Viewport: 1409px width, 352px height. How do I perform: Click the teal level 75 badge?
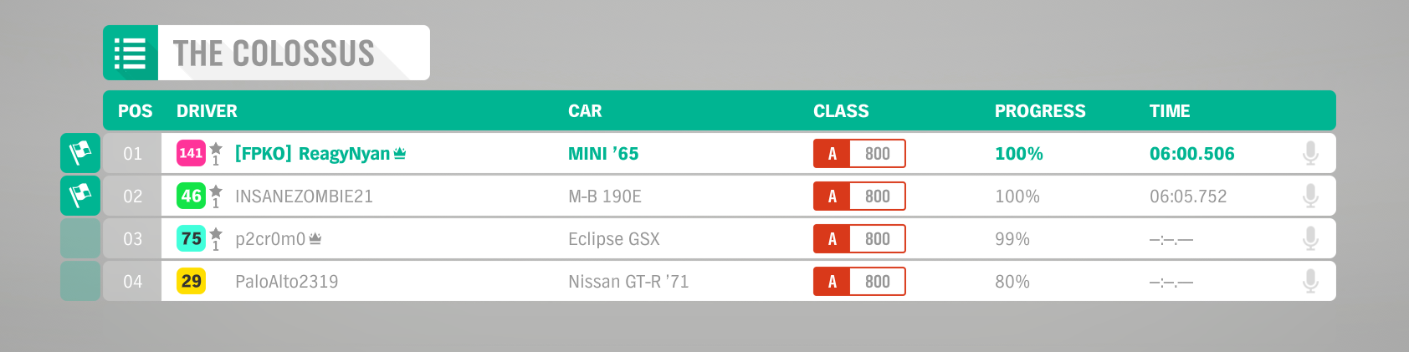191,238
